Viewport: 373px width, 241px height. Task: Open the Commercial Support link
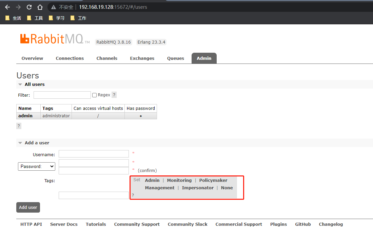tap(239, 224)
